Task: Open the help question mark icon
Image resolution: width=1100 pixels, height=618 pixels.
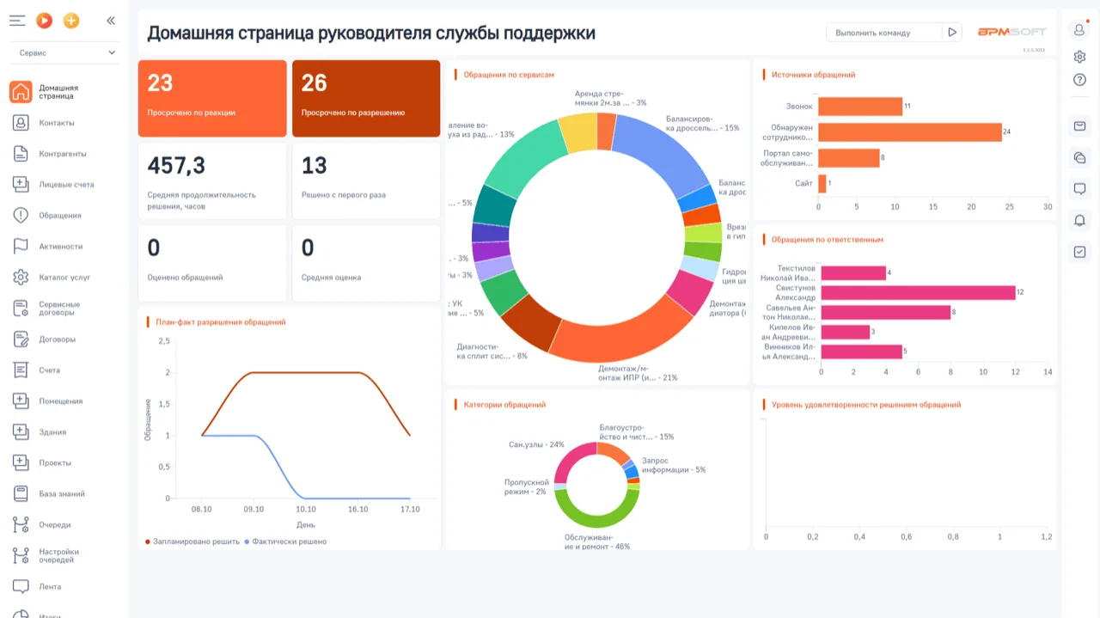Action: click(1080, 80)
